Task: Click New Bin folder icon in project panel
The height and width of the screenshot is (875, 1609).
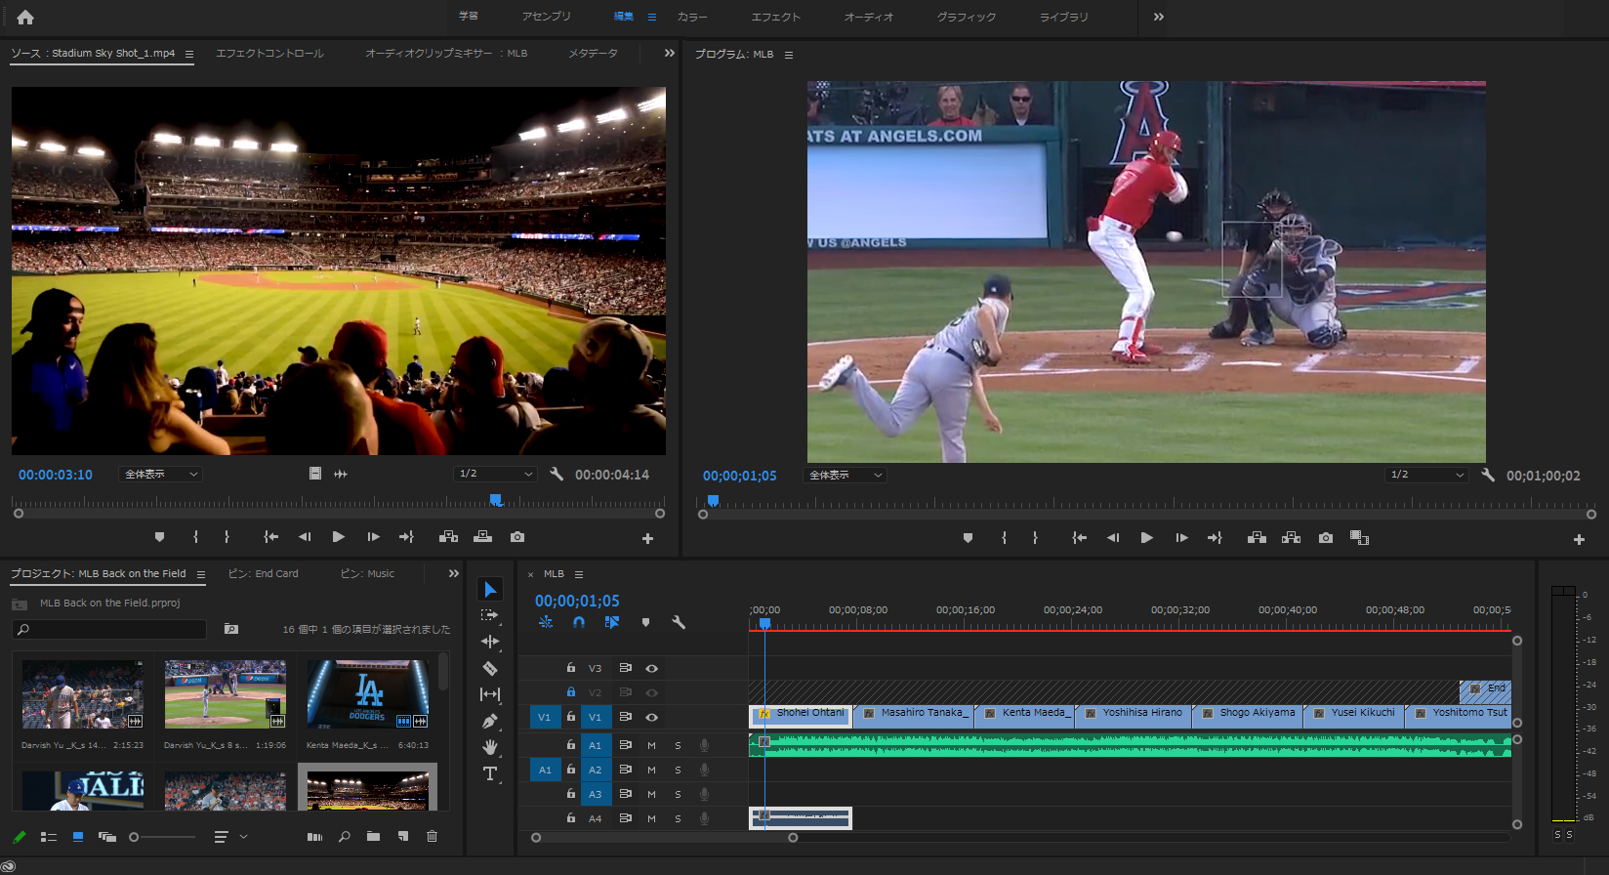Action: click(373, 836)
